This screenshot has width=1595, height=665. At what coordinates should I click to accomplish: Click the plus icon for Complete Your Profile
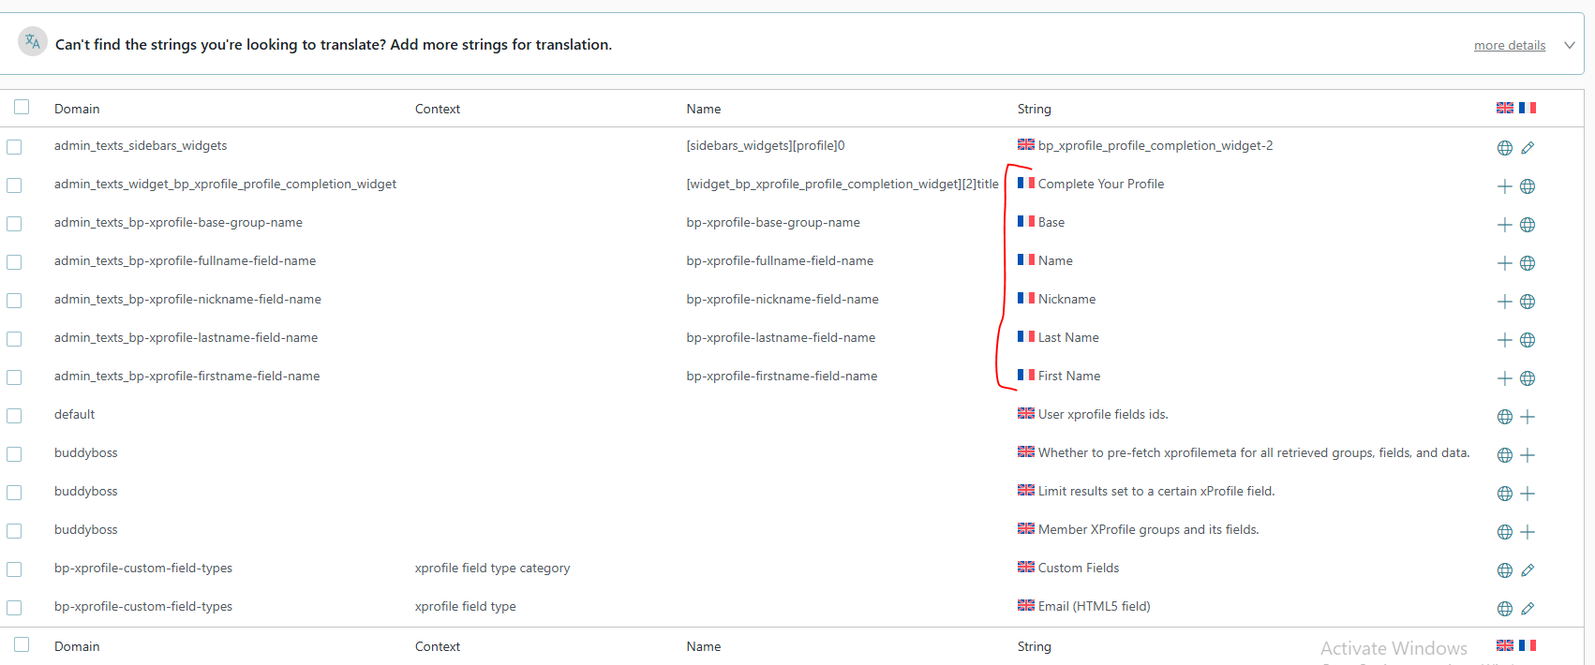(1504, 186)
